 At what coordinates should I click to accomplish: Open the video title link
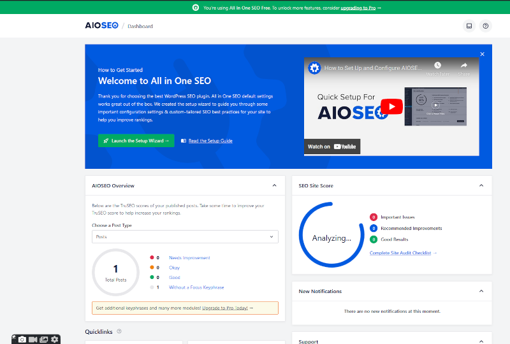(x=373, y=68)
